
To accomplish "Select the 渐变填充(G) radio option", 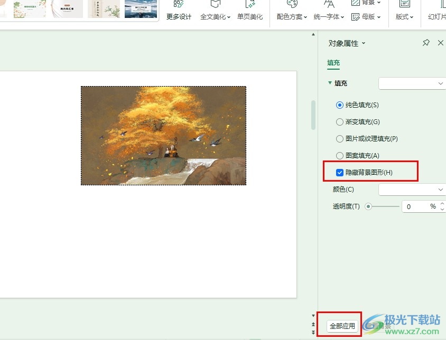I will [340, 122].
